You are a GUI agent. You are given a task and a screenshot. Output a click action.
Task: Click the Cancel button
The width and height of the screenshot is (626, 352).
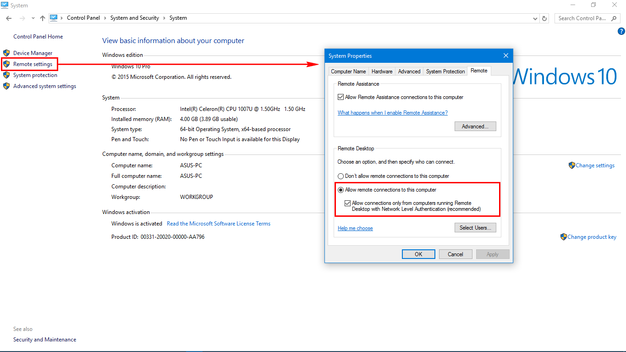tap(456, 254)
